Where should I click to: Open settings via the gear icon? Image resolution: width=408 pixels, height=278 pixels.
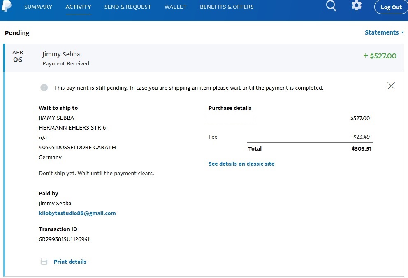[357, 5]
